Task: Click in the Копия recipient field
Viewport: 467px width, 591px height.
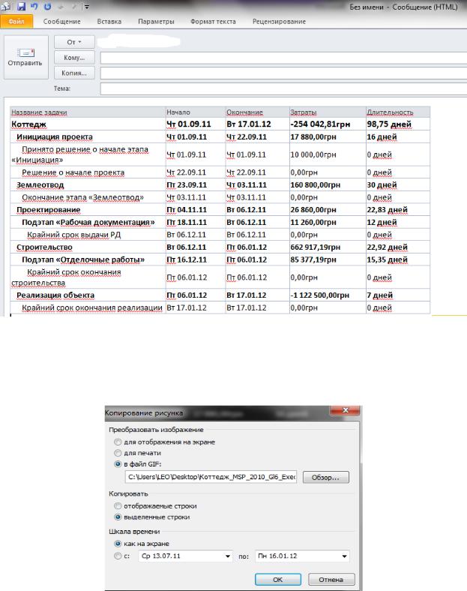Action: pos(283,73)
